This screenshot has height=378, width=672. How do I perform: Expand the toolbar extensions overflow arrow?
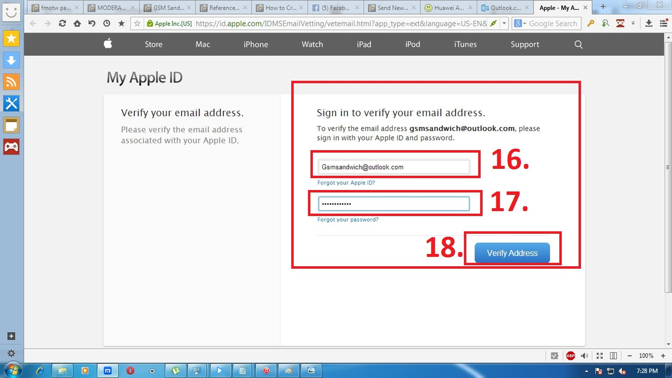[x=633, y=24]
